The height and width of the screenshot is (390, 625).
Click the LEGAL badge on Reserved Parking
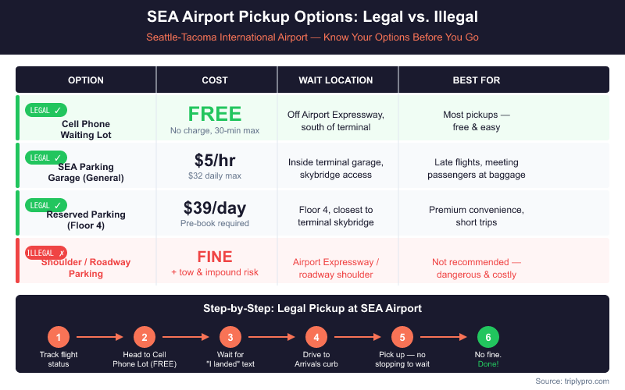(45, 205)
